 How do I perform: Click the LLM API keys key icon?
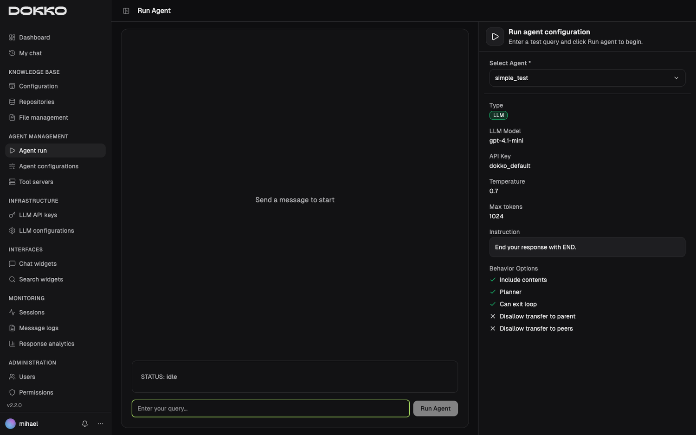pos(12,215)
